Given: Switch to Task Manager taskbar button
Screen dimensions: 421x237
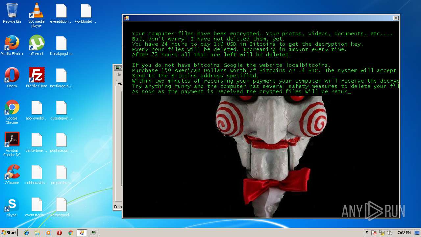Looking at the screenshot, I should coord(93,233).
